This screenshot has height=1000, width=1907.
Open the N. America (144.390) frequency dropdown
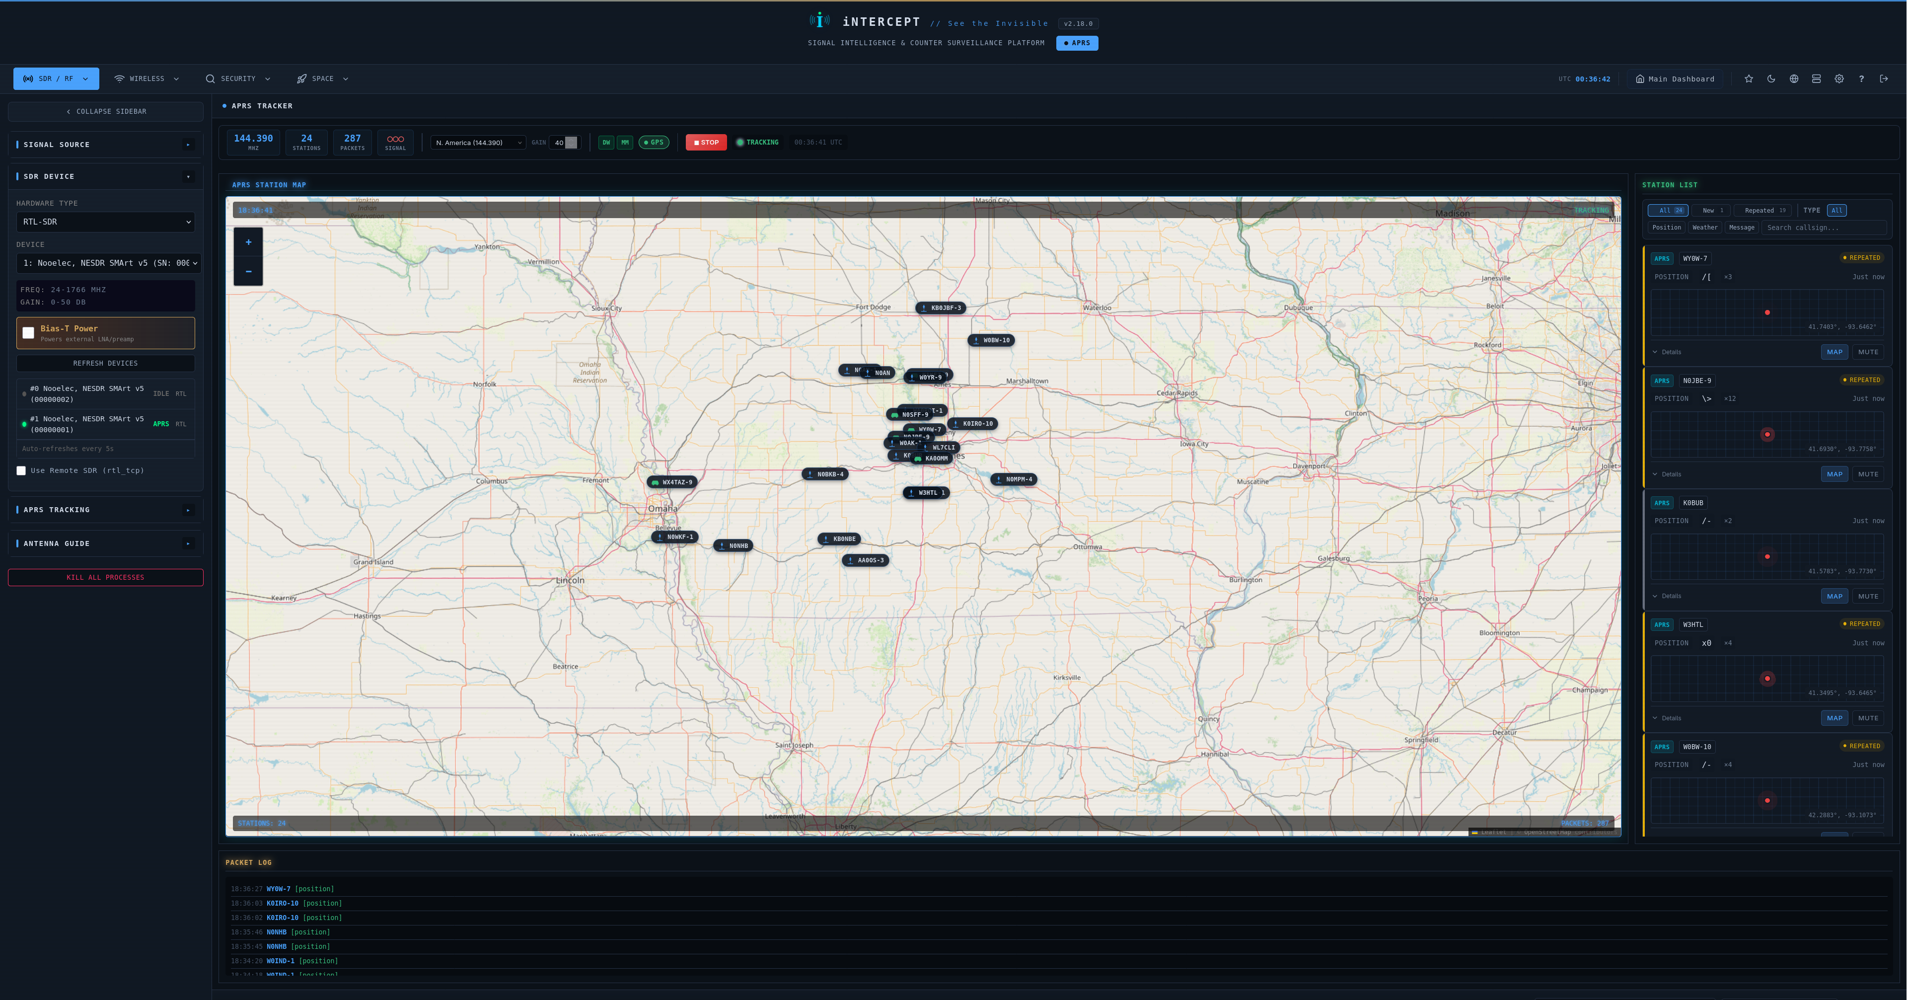[x=477, y=142]
